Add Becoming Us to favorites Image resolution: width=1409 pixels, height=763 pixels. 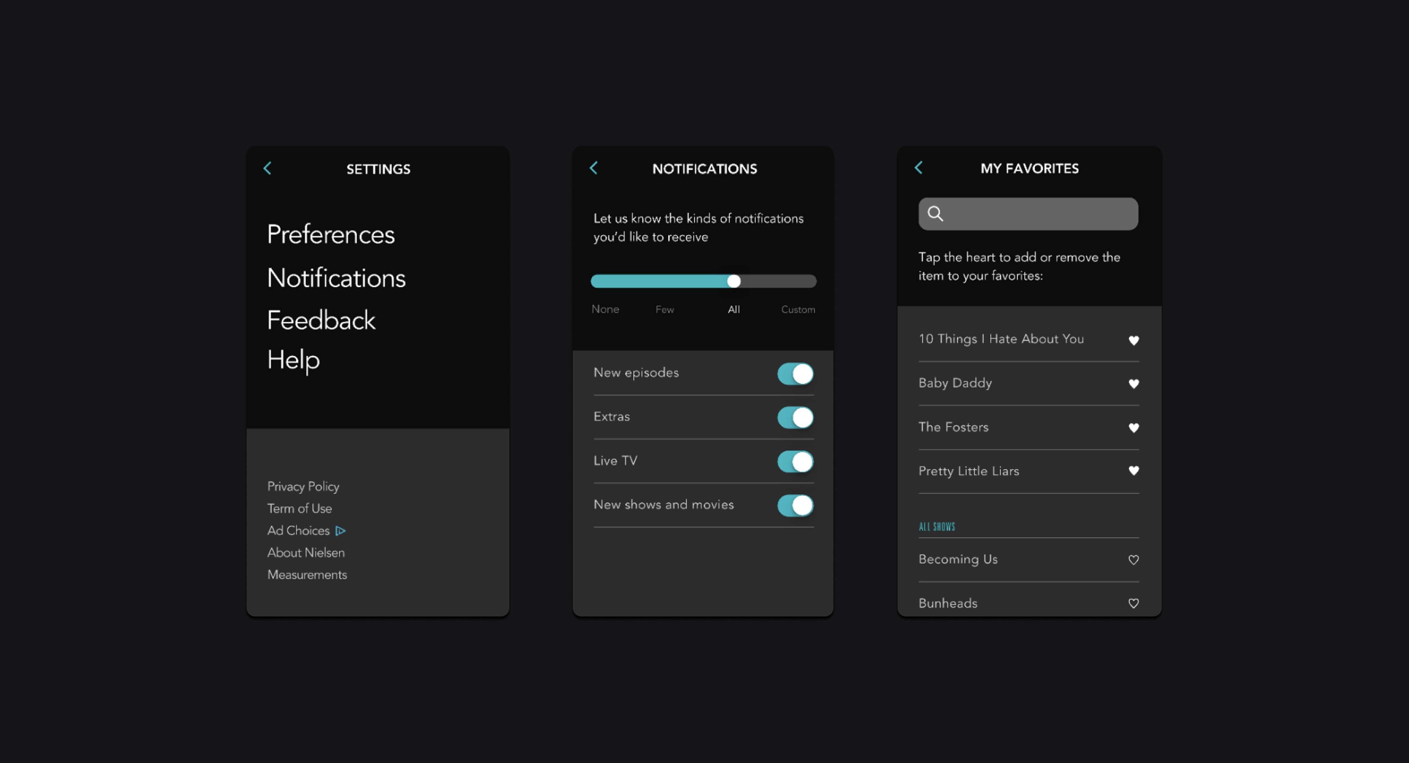[x=1133, y=559]
